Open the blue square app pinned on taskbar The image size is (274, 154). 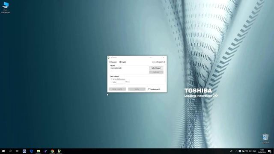pyautogui.click(x=24, y=151)
